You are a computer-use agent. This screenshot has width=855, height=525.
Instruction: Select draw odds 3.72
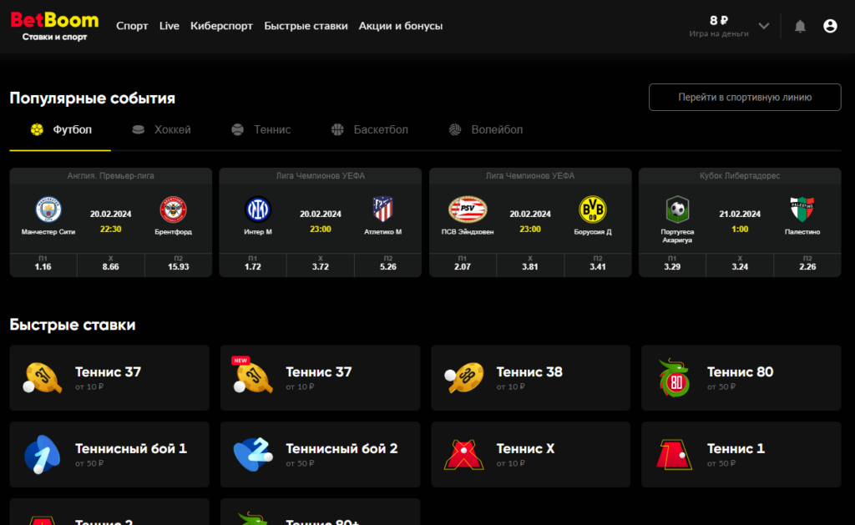320,264
